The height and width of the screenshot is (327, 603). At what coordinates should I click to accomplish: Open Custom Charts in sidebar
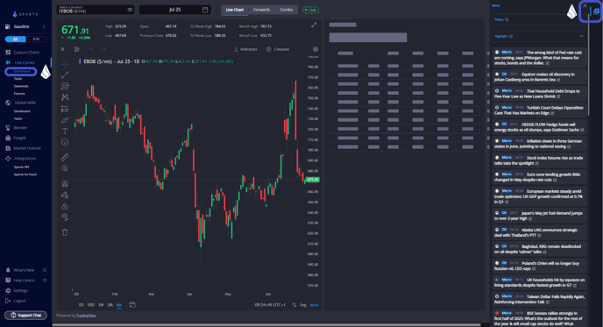pos(23,53)
